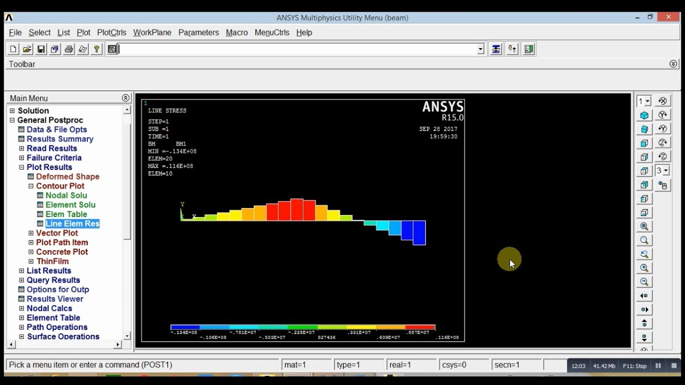Expand the Failure Criteria tree node
The image size is (685, 385).
tap(21, 158)
